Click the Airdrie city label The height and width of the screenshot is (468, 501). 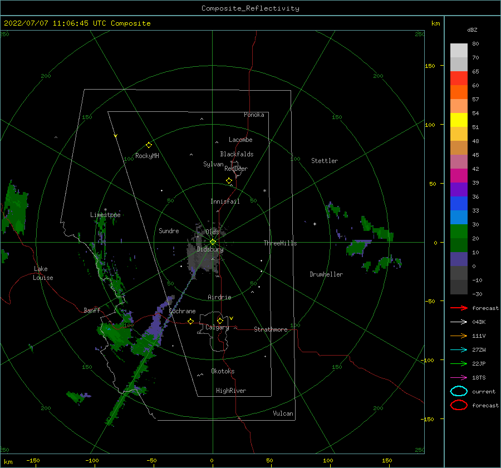pyautogui.click(x=219, y=297)
